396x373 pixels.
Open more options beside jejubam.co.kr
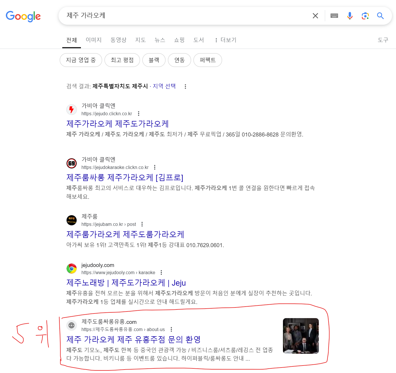pos(142,224)
